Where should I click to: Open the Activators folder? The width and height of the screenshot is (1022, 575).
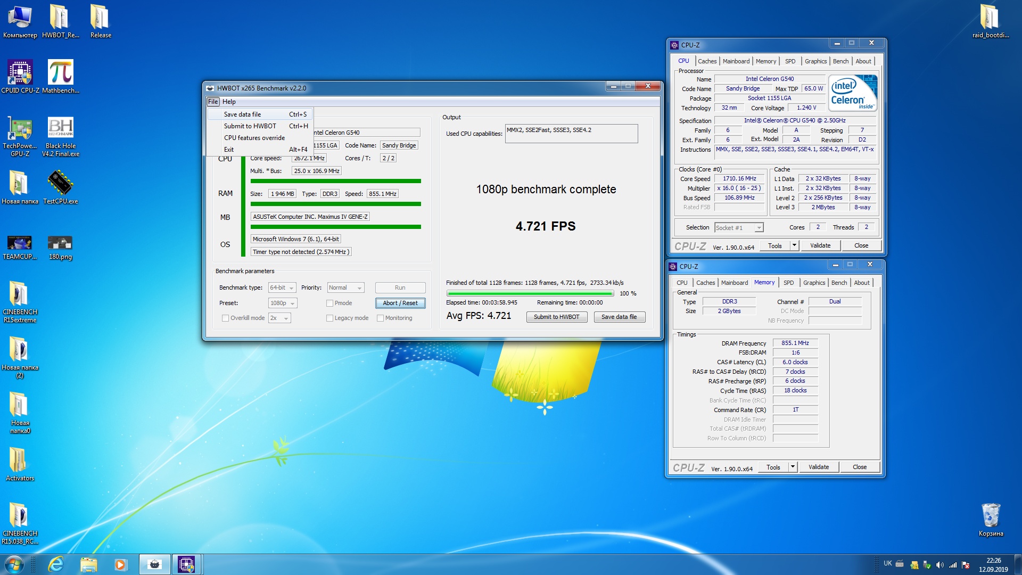click(20, 464)
